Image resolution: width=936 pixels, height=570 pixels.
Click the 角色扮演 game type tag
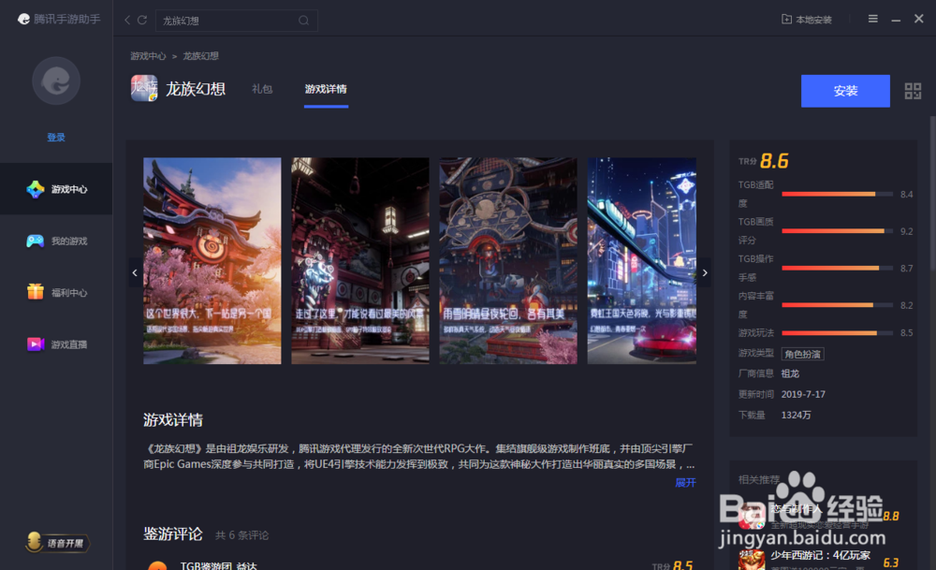[802, 354]
